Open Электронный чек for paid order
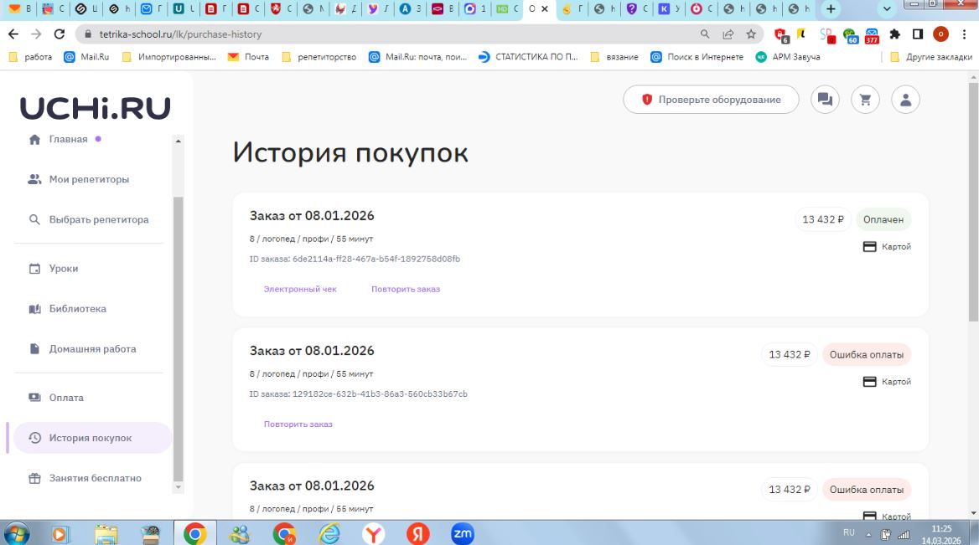 coord(300,289)
